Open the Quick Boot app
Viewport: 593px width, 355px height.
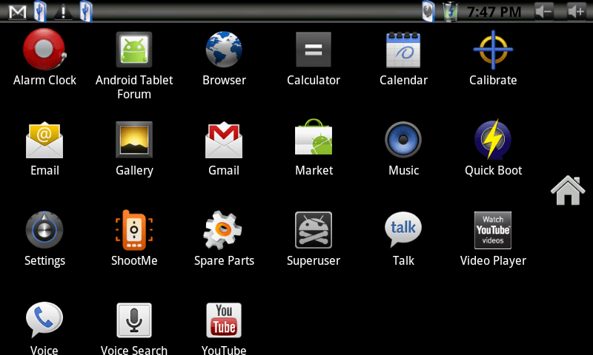(x=493, y=139)
